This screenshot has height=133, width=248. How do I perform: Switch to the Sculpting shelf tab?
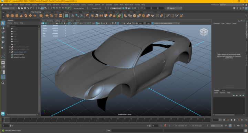pos(47,12)
